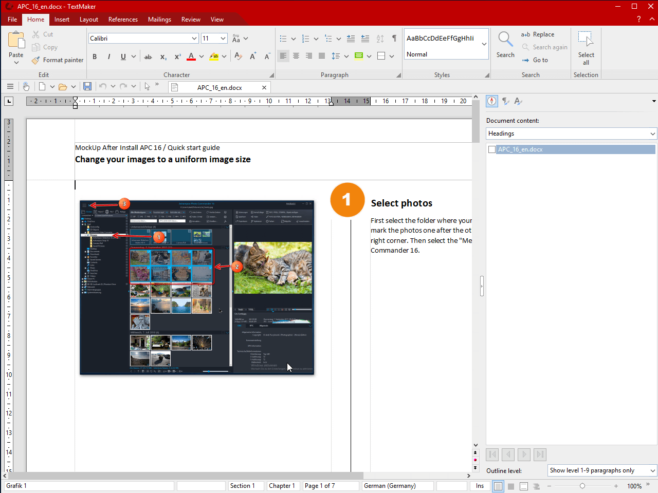Switch to the Review ribbon tab
This screenshot has height=493, width=658.
(x=191, y=20)
